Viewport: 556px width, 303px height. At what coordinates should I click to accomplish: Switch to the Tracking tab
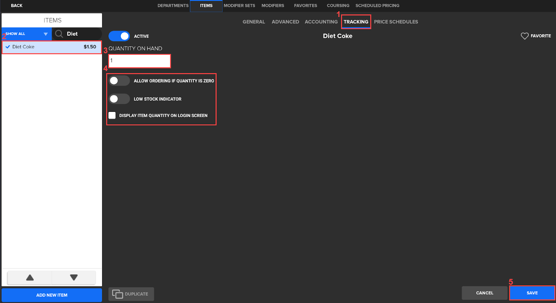356,22
